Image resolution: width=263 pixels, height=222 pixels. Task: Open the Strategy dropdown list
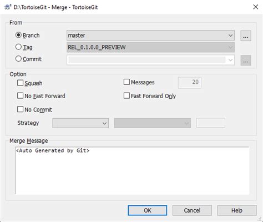pos(80,123)
